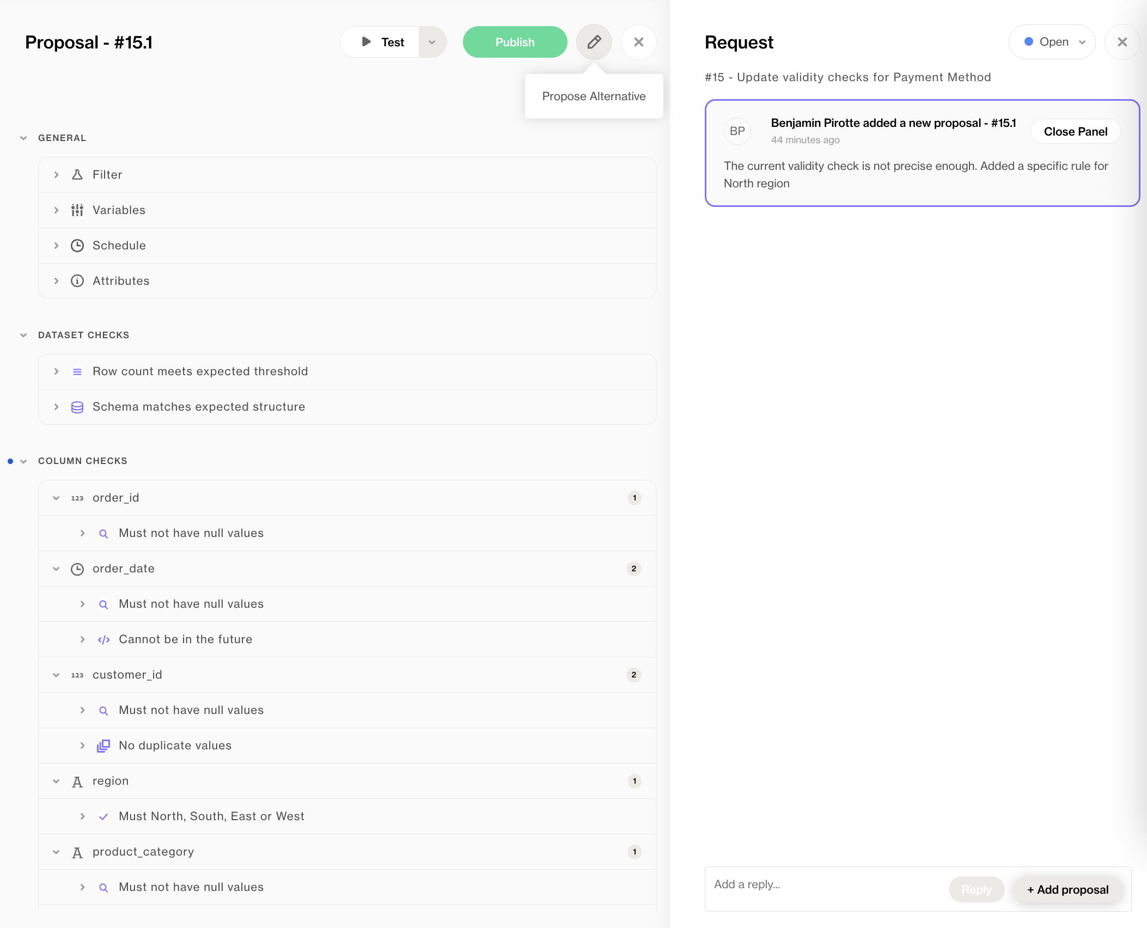Select Propose Alternative from the popup
This screenshot has height=928, width=1147.
pyautogui.click(x=594, y=96)
